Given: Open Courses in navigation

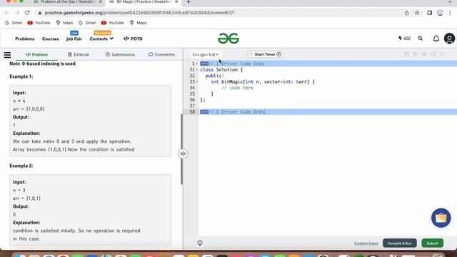Looking at the screenshot, I should coord(51,39).
